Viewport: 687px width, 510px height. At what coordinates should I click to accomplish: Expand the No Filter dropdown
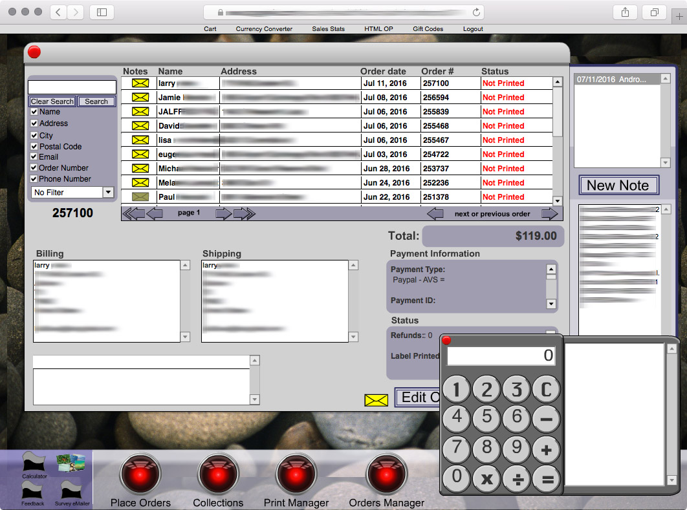pos(108,193)
